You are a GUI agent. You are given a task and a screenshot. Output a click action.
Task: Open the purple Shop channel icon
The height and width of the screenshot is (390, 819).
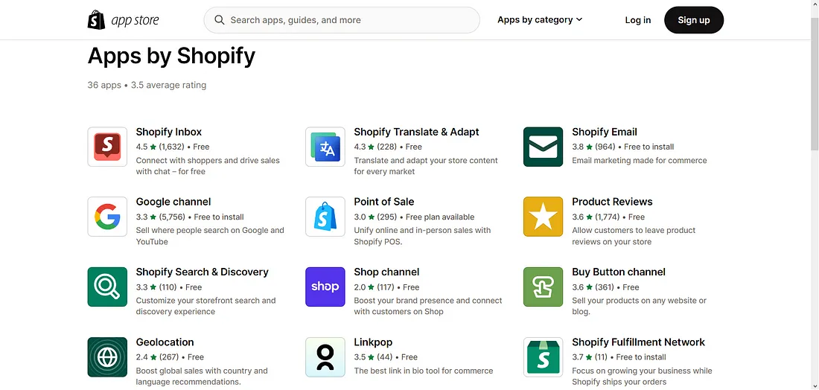pos(325,287)
